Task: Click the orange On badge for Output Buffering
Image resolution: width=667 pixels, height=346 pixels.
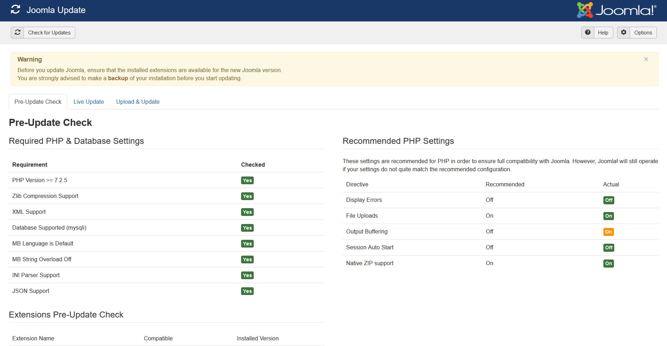Action: point(608,232)
